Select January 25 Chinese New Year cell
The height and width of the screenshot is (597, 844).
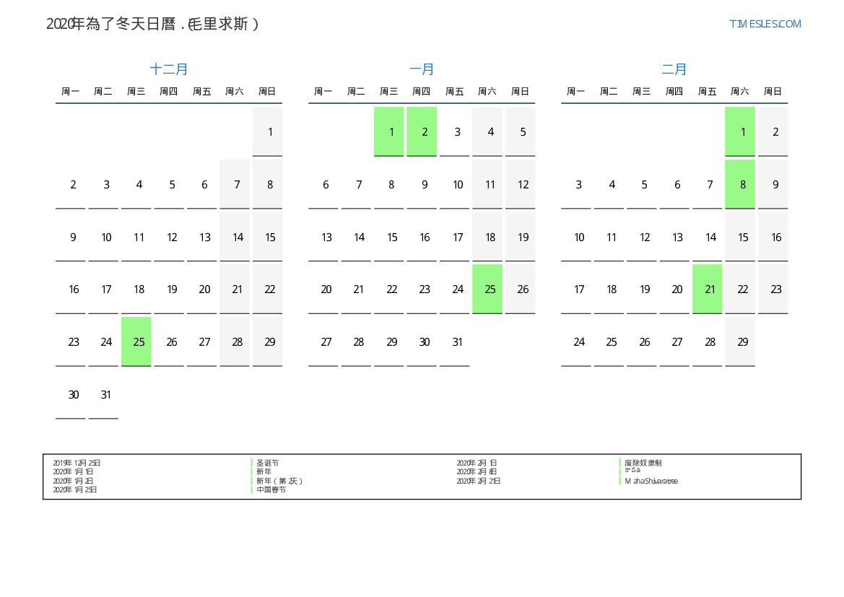(x=487, y=289)
